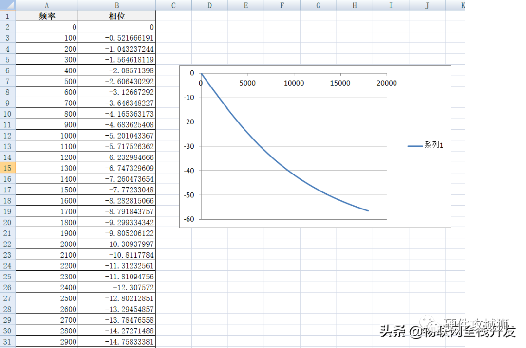Select cell containing -3.646348227

pos(117,103)
